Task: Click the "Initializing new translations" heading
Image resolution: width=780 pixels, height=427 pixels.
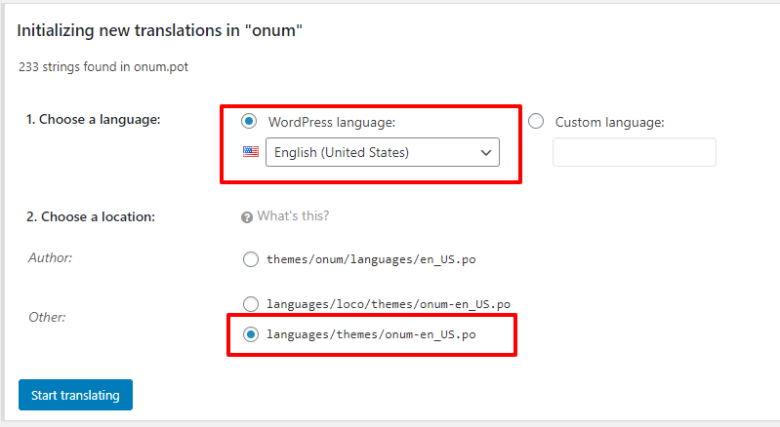Action: pos(160,31)
